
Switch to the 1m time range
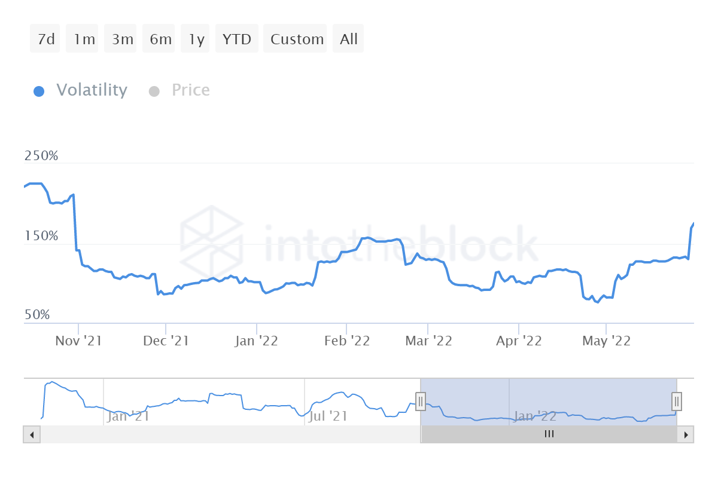coord(84,39)
